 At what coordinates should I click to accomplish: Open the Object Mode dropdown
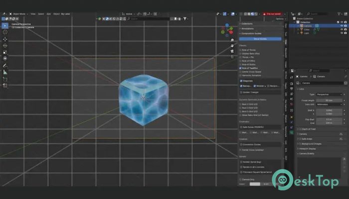[x=18, y=14]
